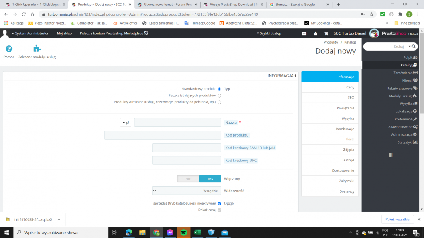Click the Kod kreskowy EAN-13 field
424x238 pixels.
[x=187, y=148]
